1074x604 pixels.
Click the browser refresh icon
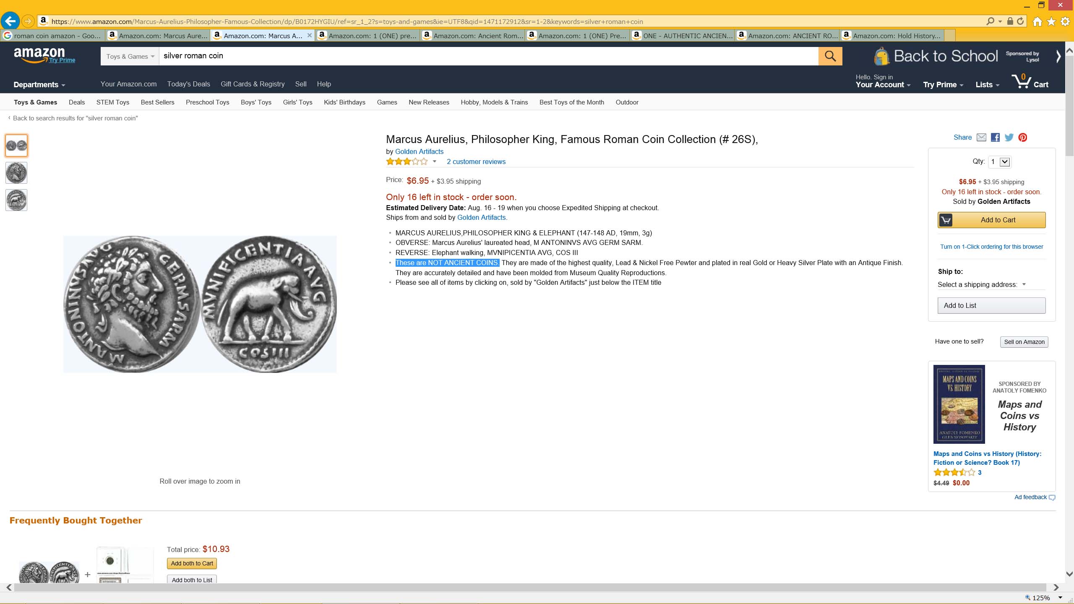1021,21
